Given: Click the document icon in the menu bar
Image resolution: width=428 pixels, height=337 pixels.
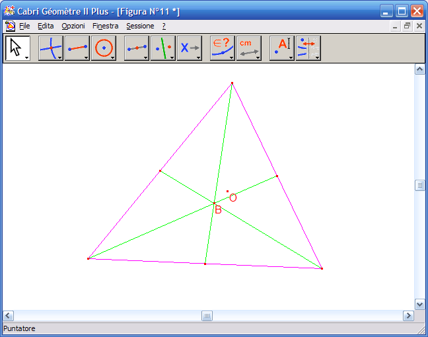Looking at the screenshot, I should [10, 26].
